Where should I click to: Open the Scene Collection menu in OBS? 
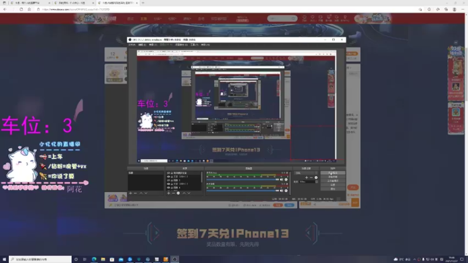point(181,45)
